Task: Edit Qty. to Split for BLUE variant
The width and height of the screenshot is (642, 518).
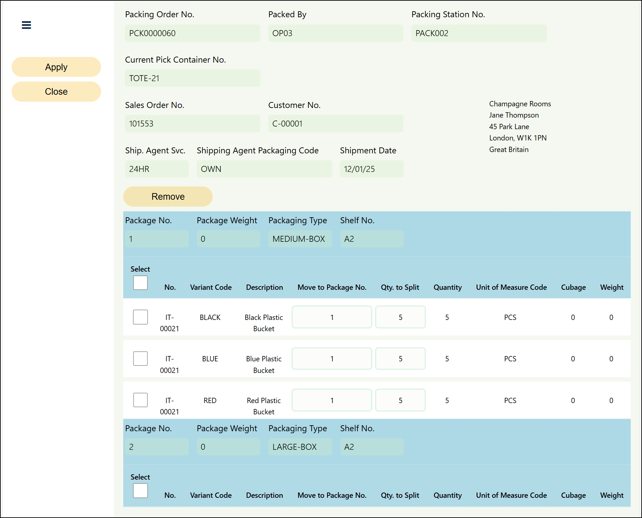Action: tap(400, 359)
